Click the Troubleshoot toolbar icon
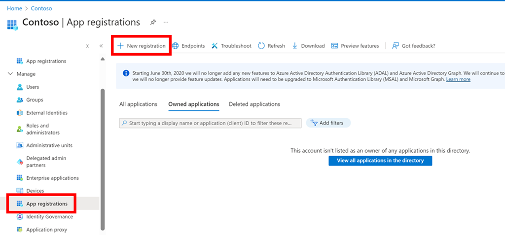505x235 pixels. coord(215,46)
